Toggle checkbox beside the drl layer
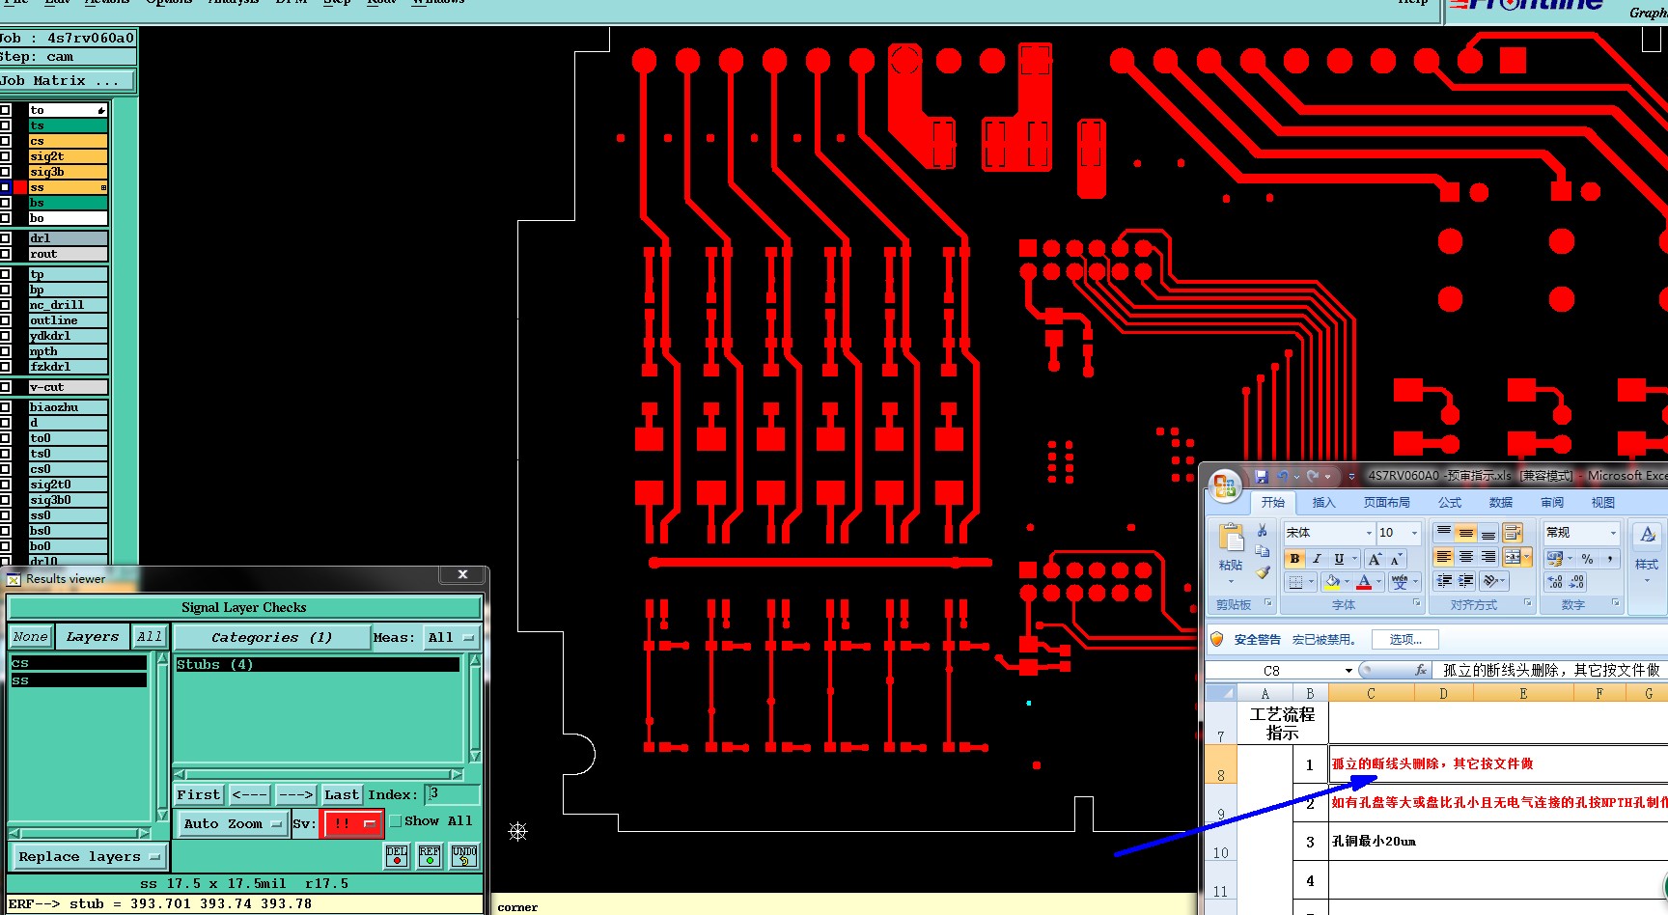Viewport: 1668px width, 915px height. (x=5, y=238)
